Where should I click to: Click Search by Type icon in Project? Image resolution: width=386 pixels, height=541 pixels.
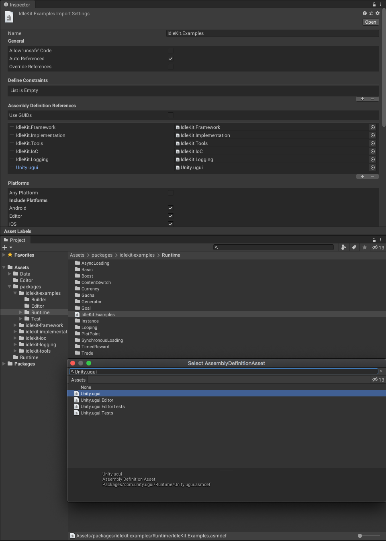[344, 247]
